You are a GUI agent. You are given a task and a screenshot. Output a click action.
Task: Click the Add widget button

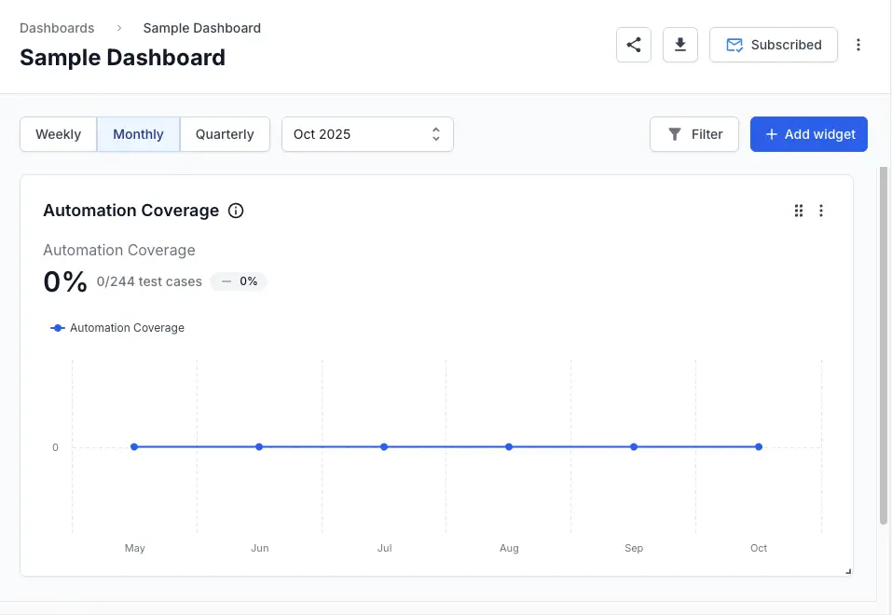click(x=809, y=134)
